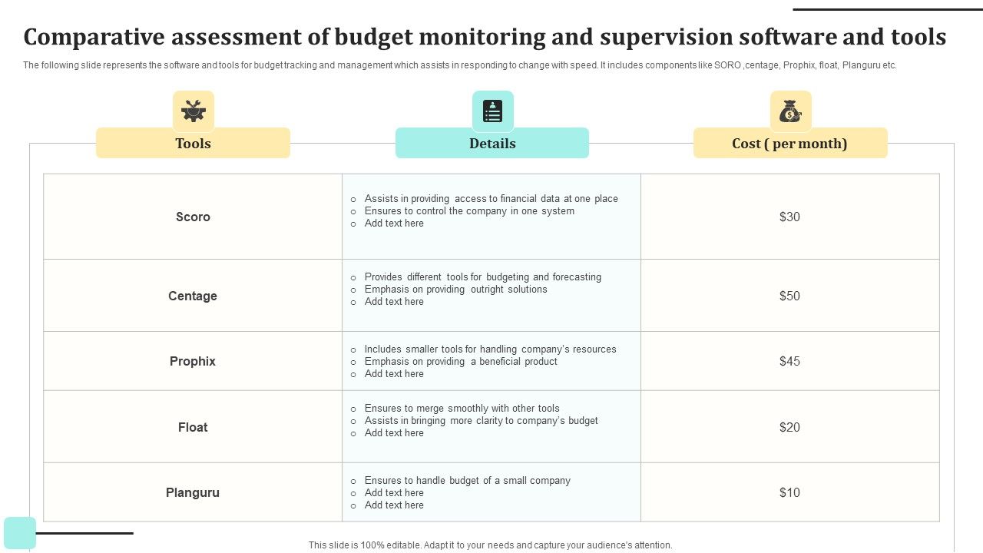Click the $30 cost for Scoro

[x=789, y=217]
